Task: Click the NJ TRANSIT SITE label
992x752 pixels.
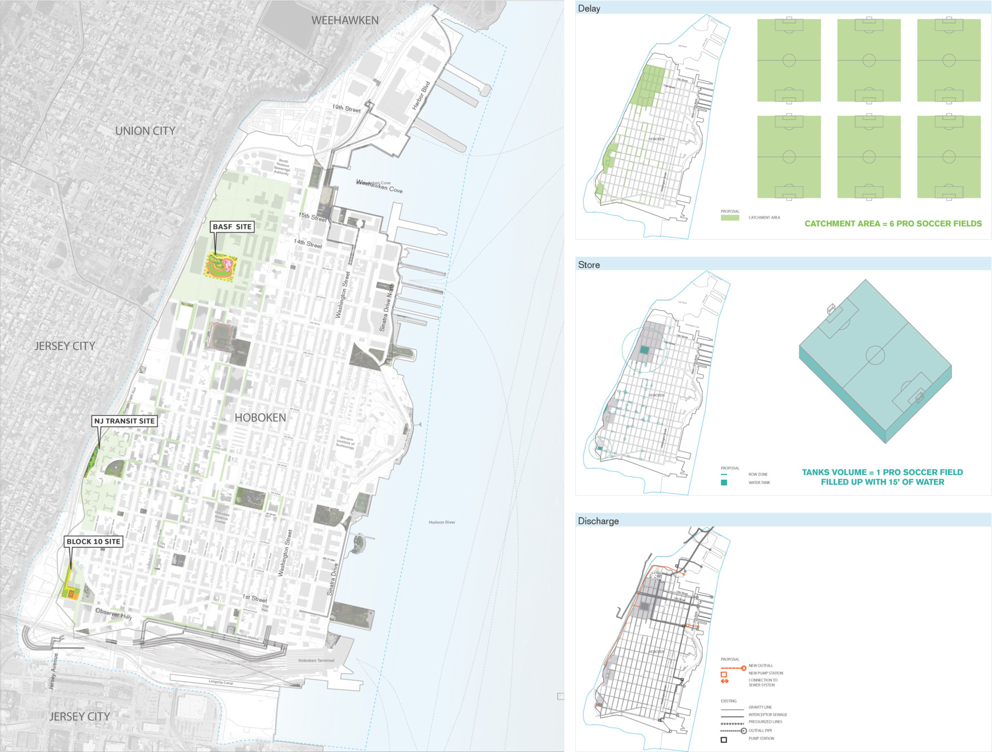Action: pyautogui.click(x=125, y=422)
